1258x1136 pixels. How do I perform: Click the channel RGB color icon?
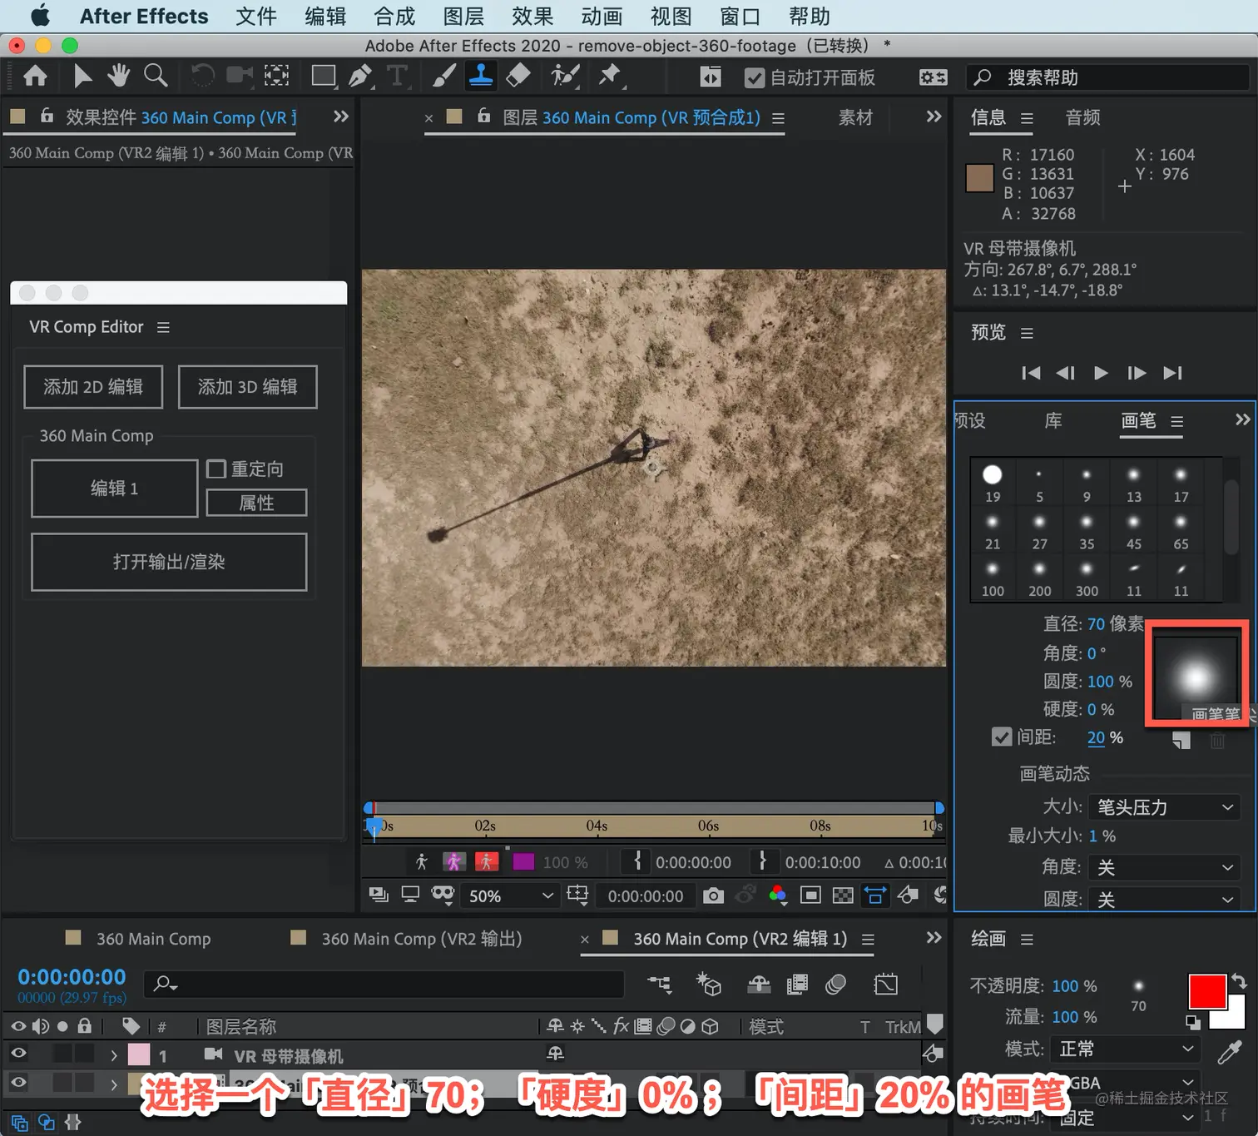click(778, 895)
